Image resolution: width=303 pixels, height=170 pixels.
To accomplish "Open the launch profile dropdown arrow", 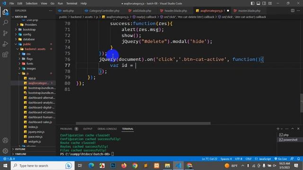I will tap(282, 129).
